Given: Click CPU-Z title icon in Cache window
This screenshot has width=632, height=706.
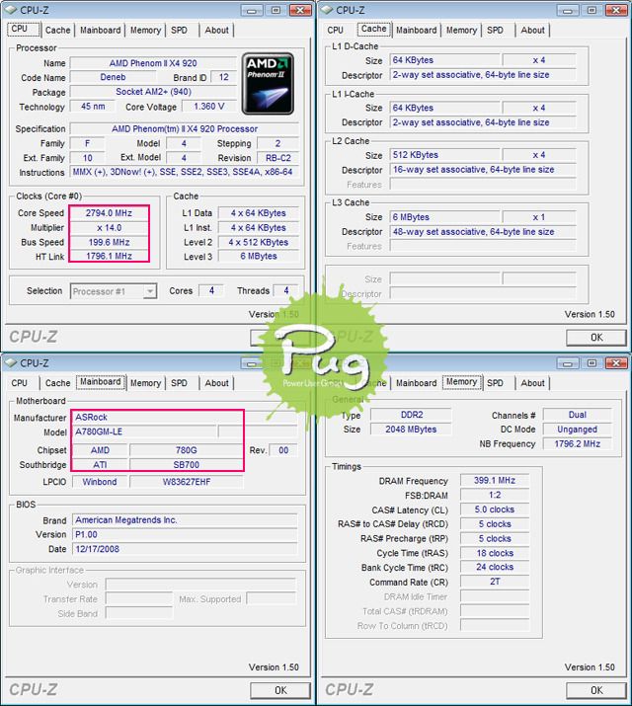Looking at the screenshot, I should 327,10.
